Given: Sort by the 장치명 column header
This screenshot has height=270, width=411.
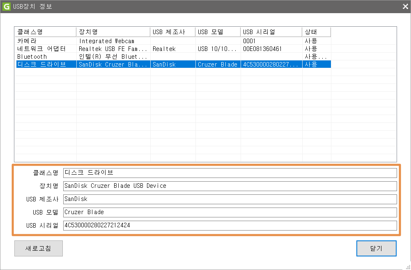Looking at the screenshot, I should coord(113,32).
